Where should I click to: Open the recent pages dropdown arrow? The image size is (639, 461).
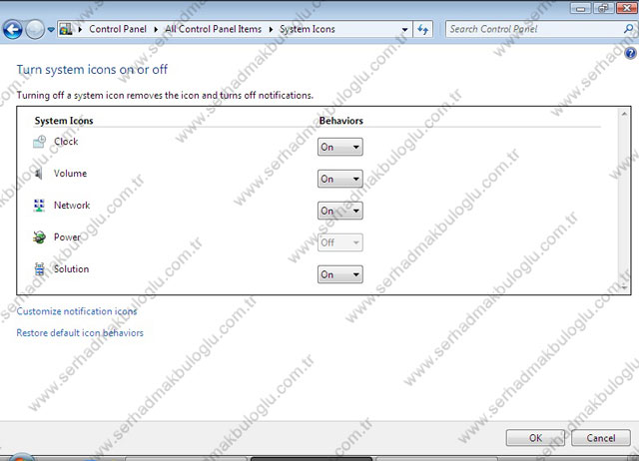[x=51, y=30]
